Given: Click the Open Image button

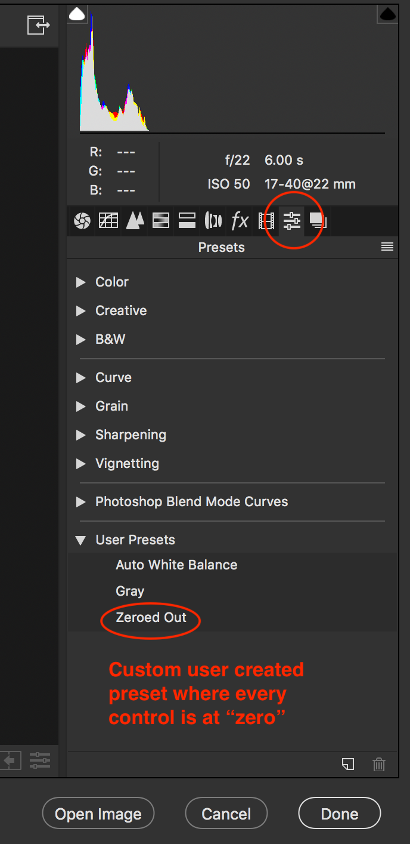Looking at the screenshot, I should [x=98, y=814].
